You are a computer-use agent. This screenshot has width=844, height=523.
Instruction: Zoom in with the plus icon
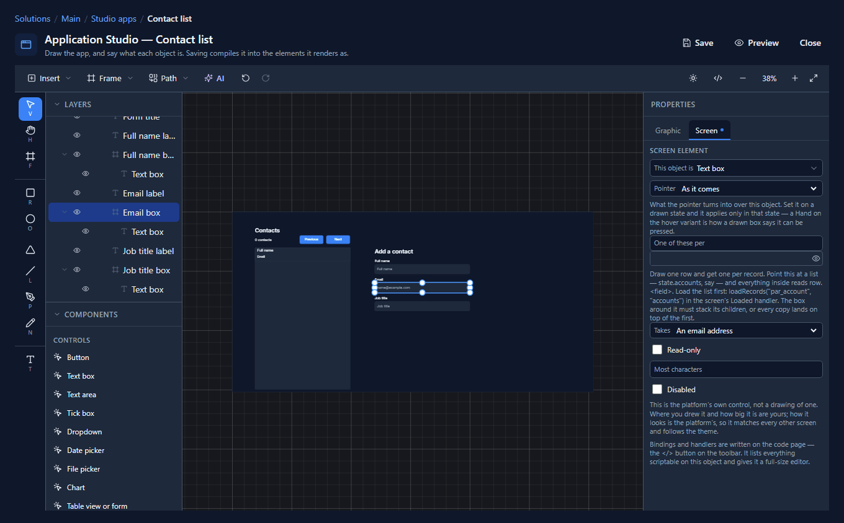pyautogui.click(x=795, y=78)
